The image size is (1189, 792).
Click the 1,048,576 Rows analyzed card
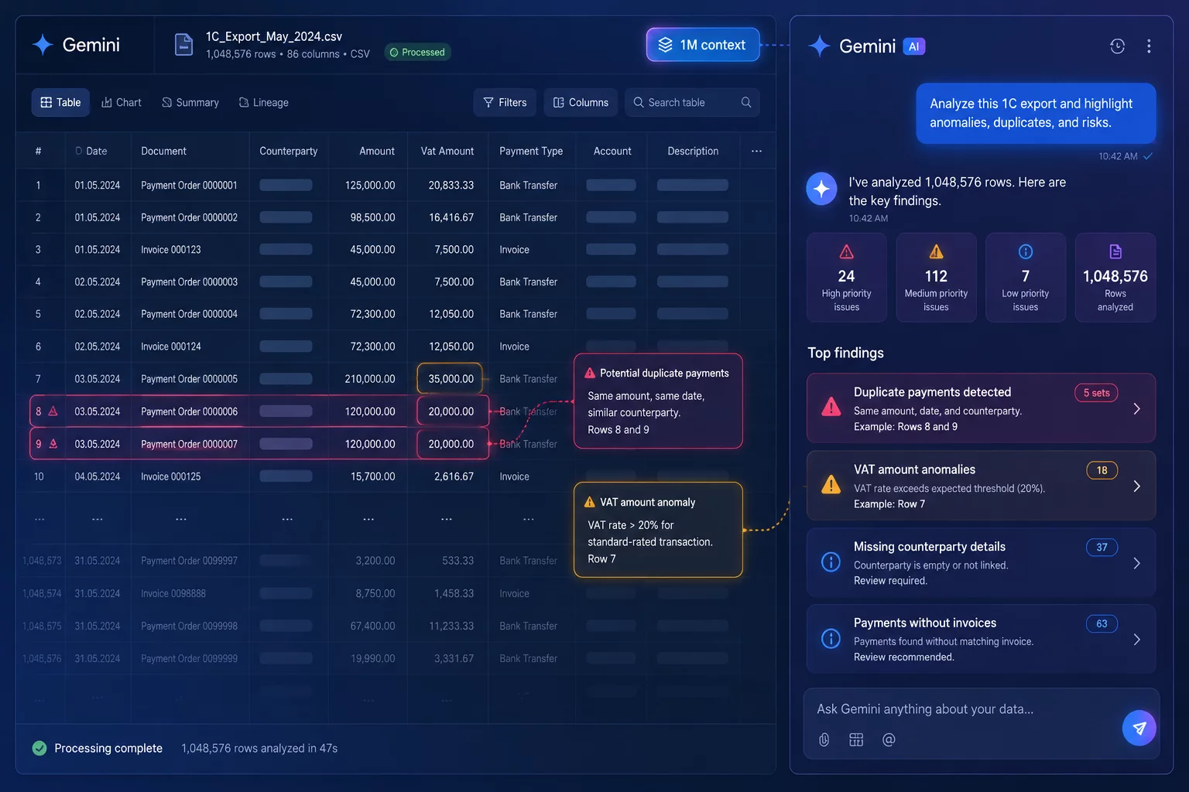[1115, 278]
